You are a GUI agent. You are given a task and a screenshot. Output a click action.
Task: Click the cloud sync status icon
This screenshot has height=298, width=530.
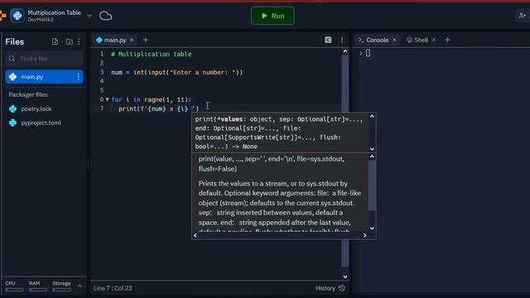(x=105, y=16)
